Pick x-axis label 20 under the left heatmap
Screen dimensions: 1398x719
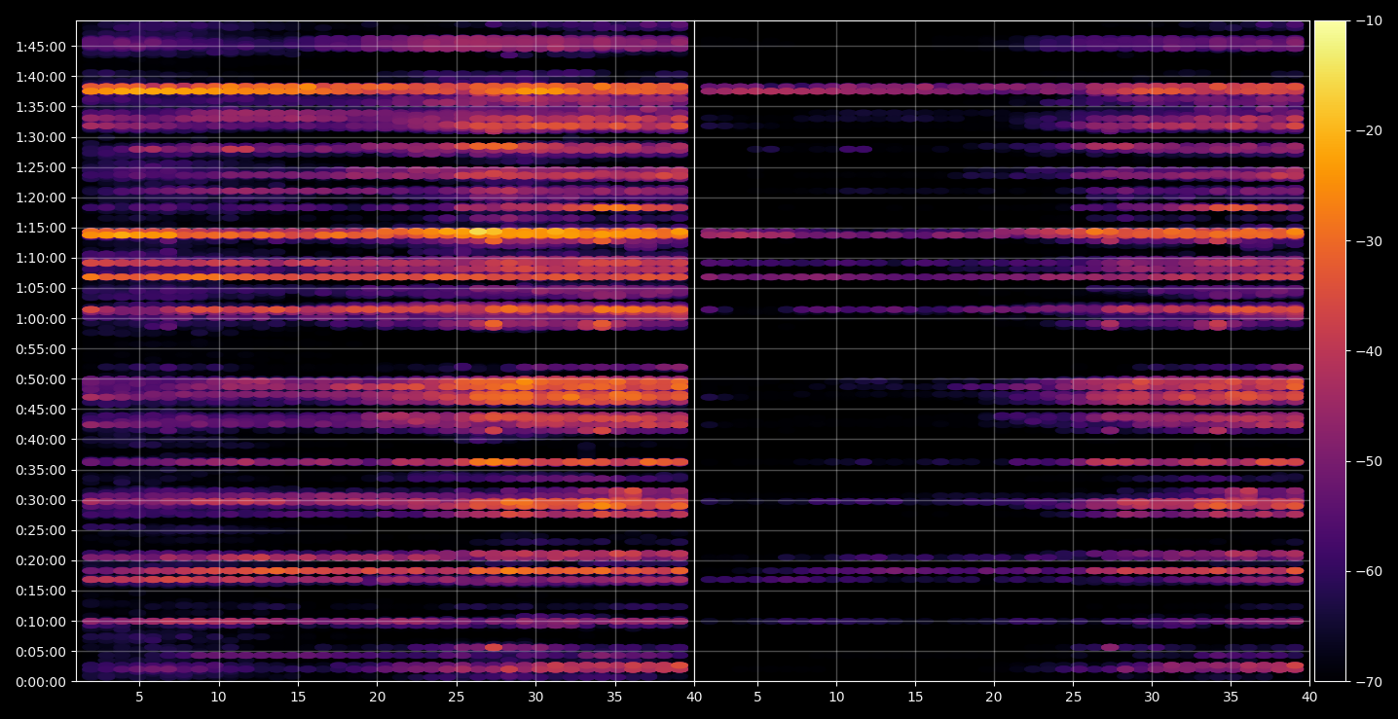377,697
